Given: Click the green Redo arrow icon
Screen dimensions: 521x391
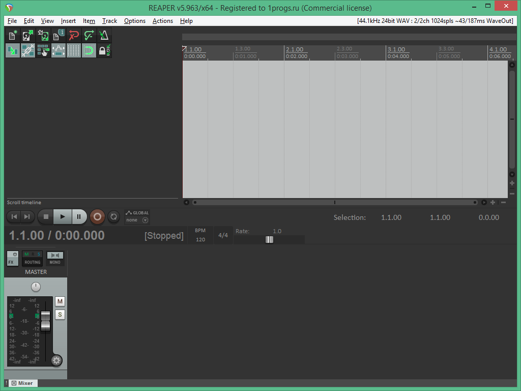Looking at the screenshot, I should [89, 35].
